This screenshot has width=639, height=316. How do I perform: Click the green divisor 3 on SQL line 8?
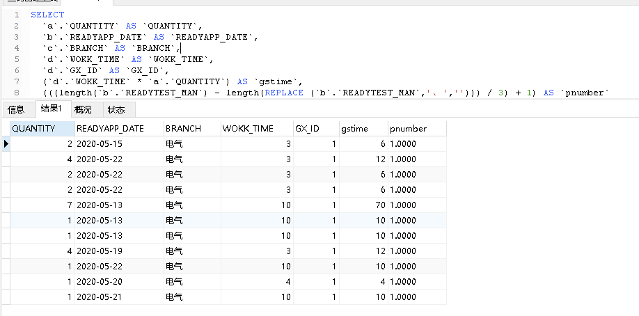point(501,93)
